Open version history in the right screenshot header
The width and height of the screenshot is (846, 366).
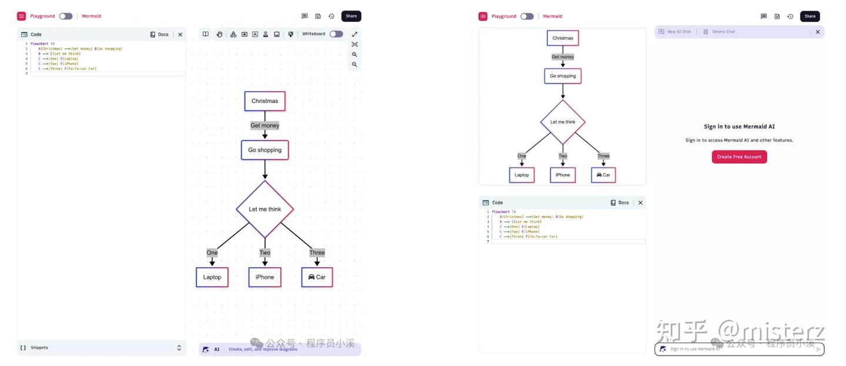790,16
